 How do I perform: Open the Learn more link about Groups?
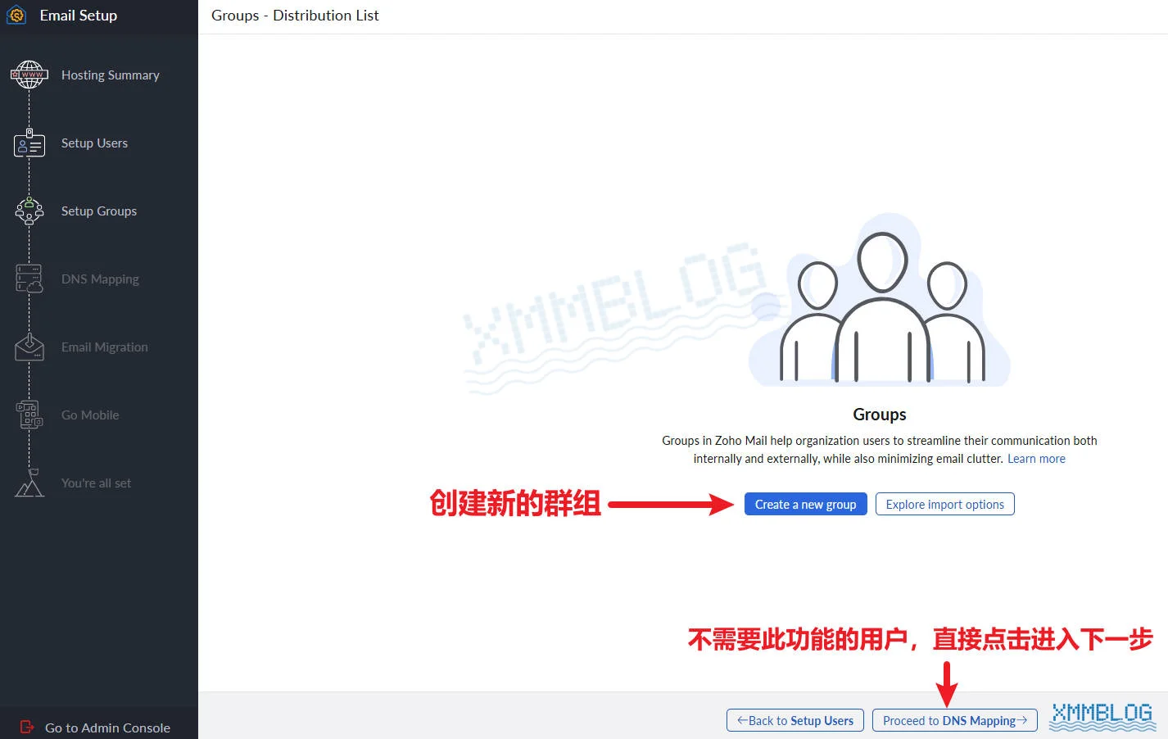click(1036, 458)
